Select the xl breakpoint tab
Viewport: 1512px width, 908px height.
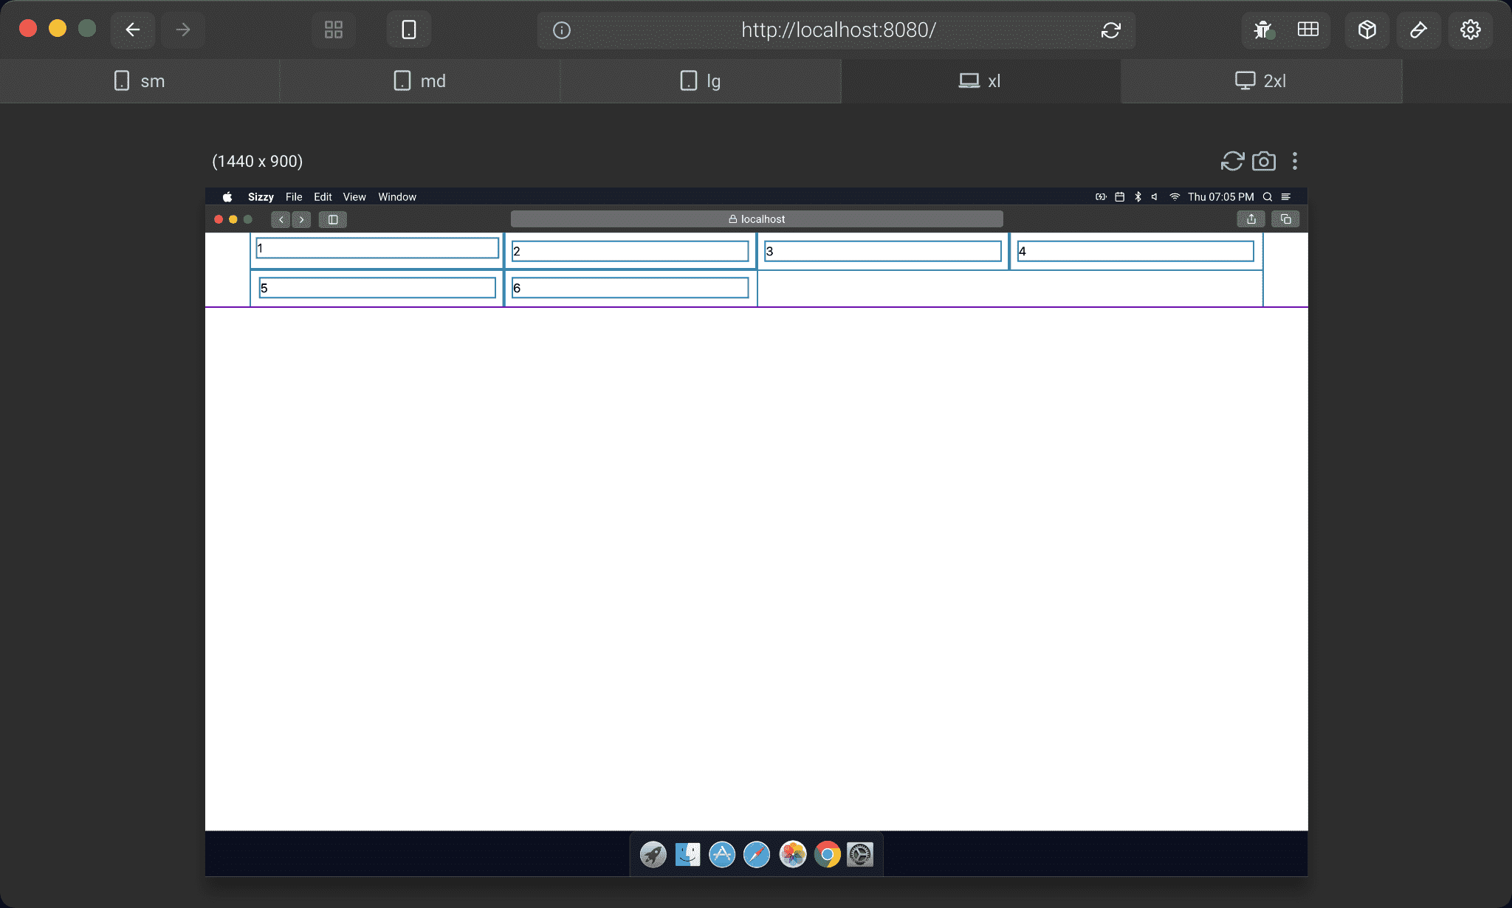(x=981, y=81)
